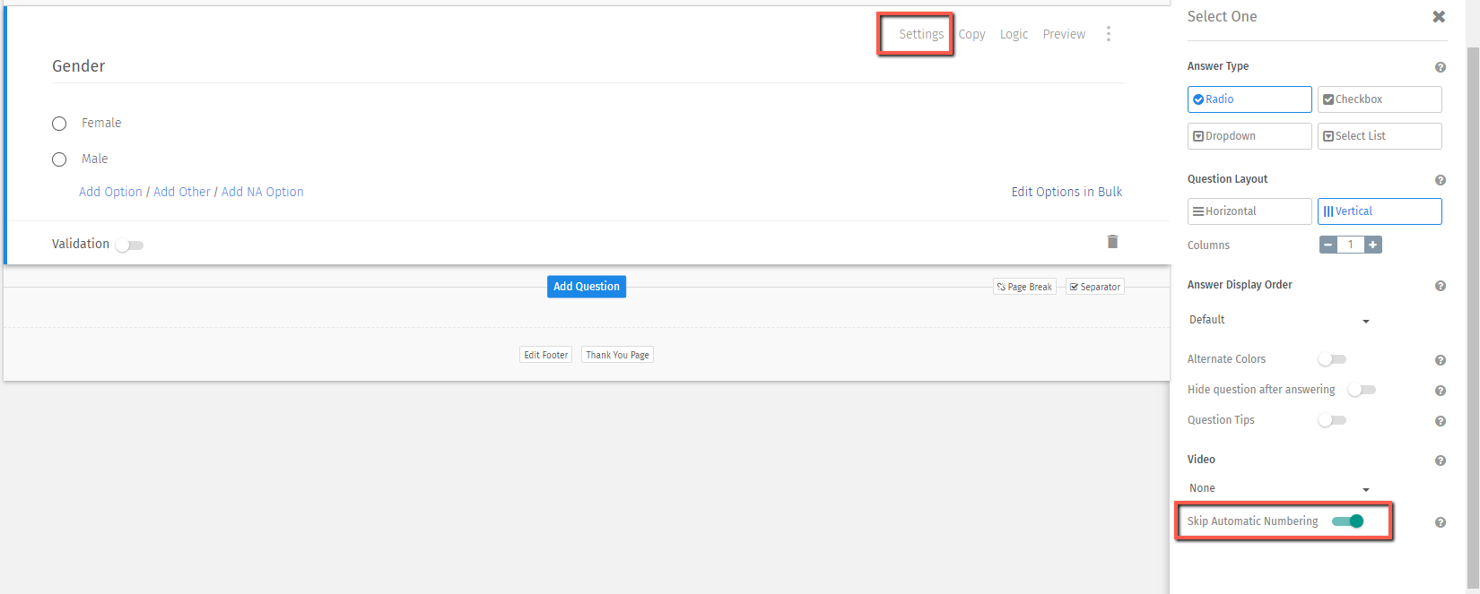This screenshot has width=1480, height=594.
Task: Click the Edit Options in Bulk link
Action: [1066, 192]
